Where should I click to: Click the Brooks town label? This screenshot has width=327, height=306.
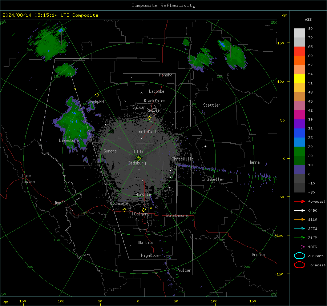tap(258, 255)
